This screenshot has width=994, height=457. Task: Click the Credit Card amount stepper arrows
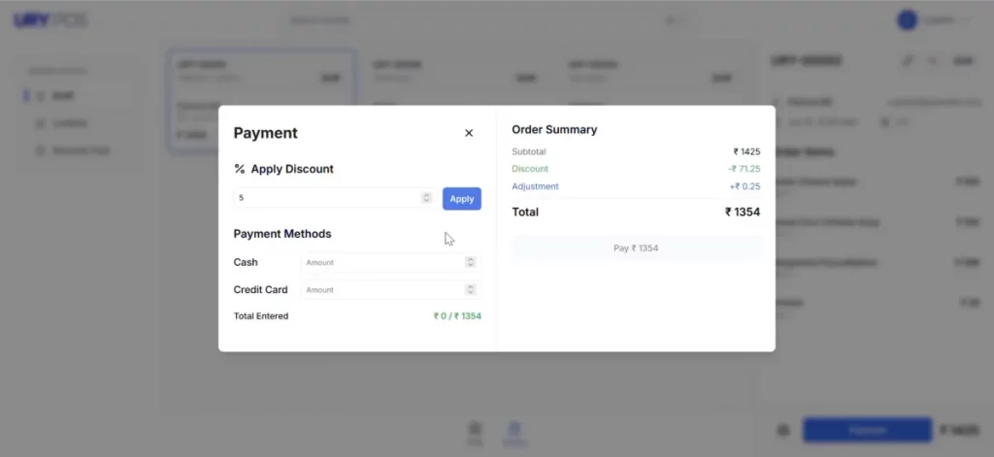471,289
